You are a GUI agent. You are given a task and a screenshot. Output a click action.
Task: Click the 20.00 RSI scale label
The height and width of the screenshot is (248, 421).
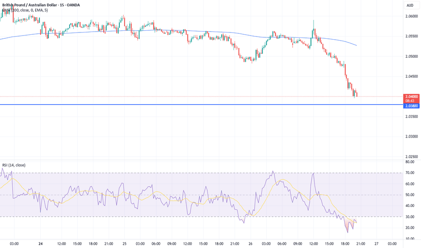[x=410, y=228]
